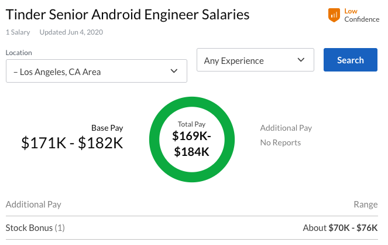The height and width of the screenshot is (245, 388).
Task: Click the Additional Pay column header
Action: point(33,205)
